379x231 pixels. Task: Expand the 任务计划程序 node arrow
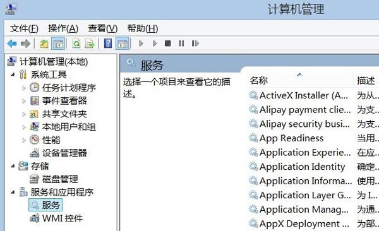24,88
